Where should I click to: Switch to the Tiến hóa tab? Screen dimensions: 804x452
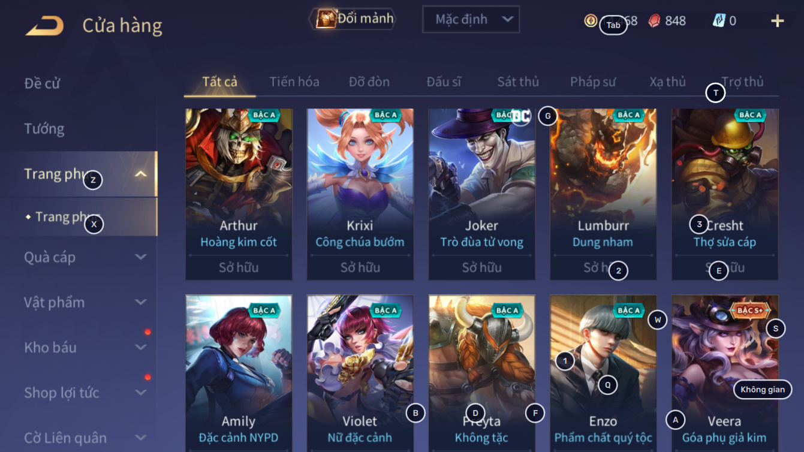294,82
